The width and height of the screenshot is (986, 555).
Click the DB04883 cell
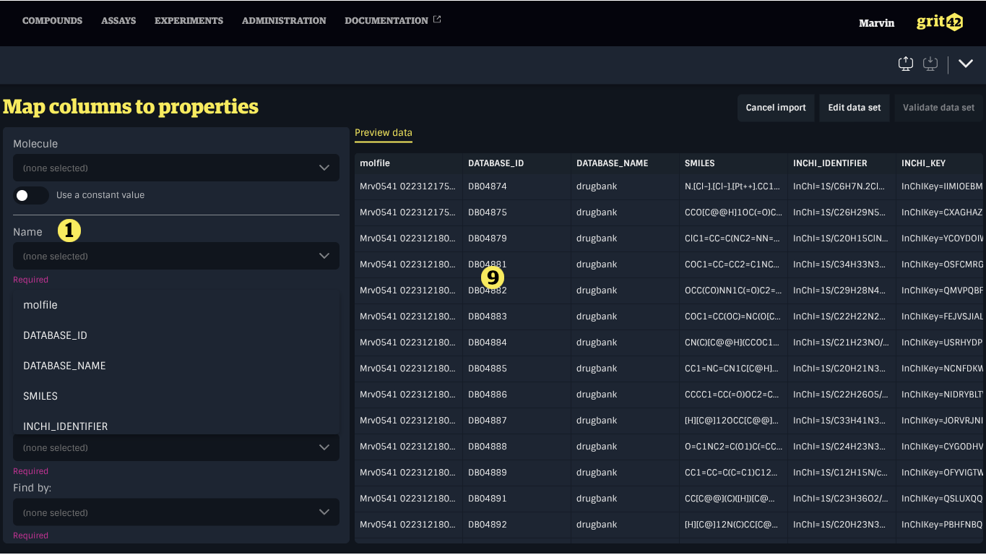pyautogui.click(x=516, y=317)
